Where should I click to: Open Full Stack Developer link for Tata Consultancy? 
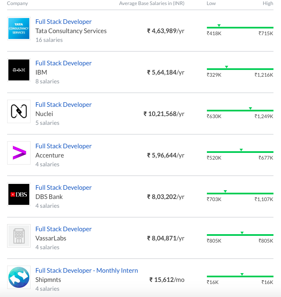pyautogui.click(x=63, y=22)
